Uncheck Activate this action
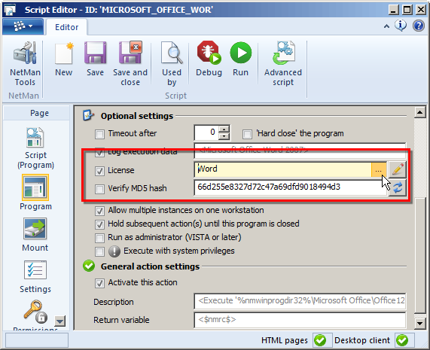 [99, 283]
